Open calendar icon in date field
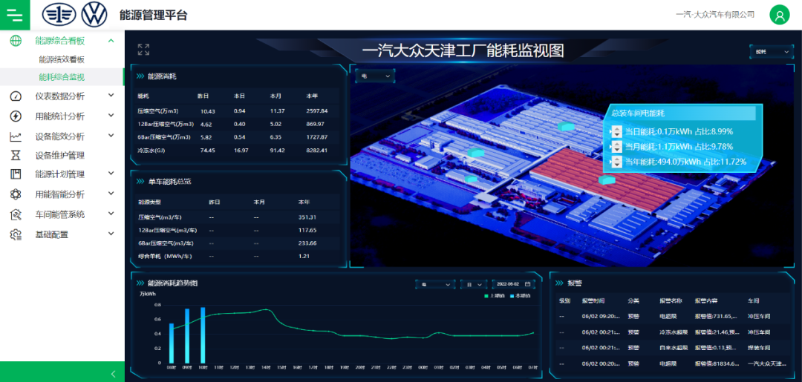This screenshot has height=382, width=802. tap(527, 284)
